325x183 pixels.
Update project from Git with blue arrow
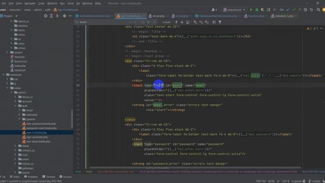288,10
